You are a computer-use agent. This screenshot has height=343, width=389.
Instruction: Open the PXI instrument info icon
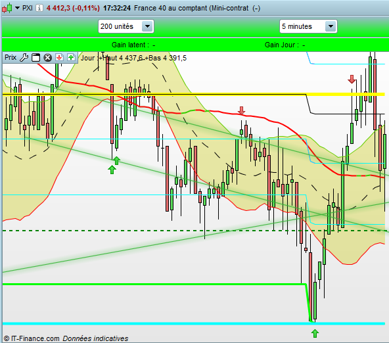pos(39,8)
